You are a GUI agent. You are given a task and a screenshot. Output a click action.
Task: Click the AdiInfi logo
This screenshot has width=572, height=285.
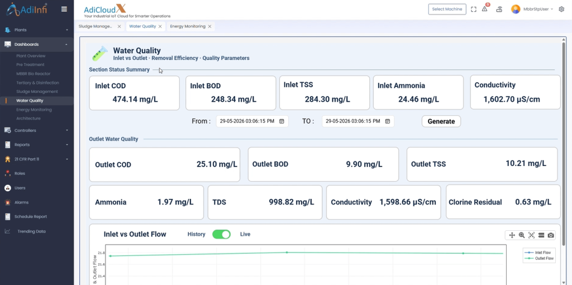[28, 9]
